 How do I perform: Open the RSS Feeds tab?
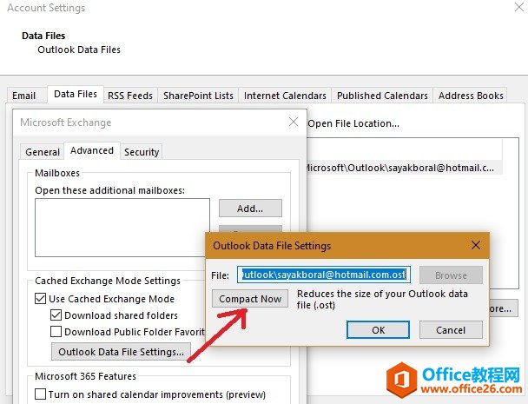click(x=130, y=96)
